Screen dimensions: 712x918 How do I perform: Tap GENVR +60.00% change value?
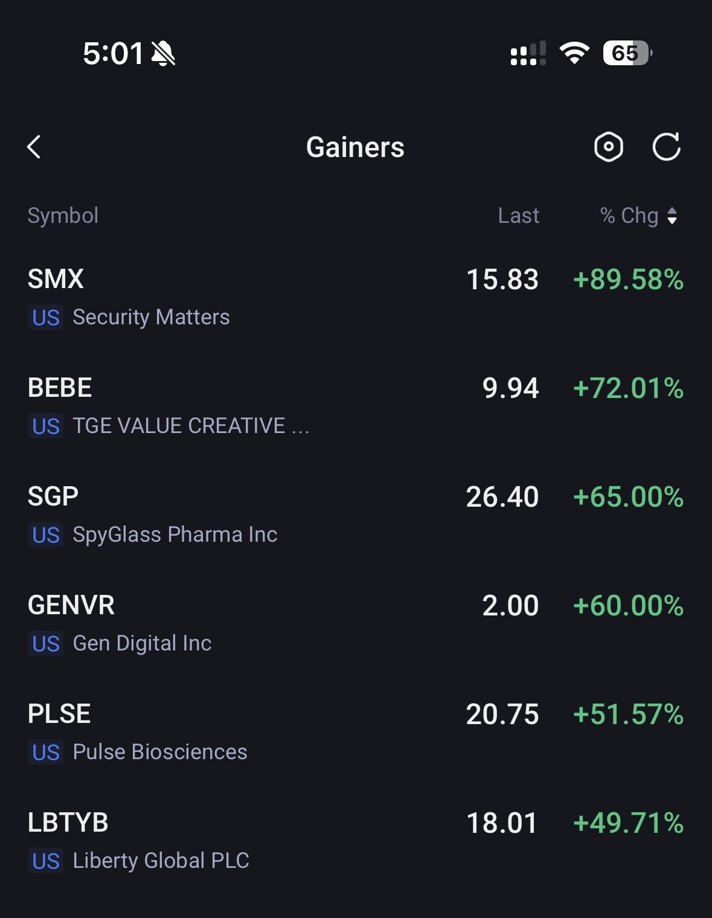(628, 605)
